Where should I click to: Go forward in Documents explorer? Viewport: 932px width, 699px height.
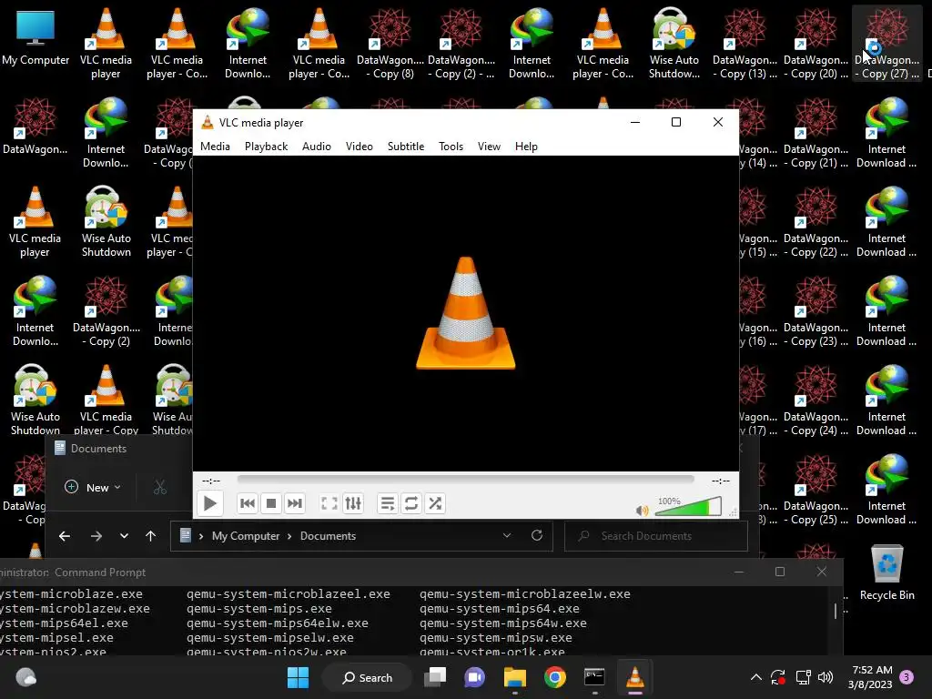pyautogui.click(x=96, y=536)
